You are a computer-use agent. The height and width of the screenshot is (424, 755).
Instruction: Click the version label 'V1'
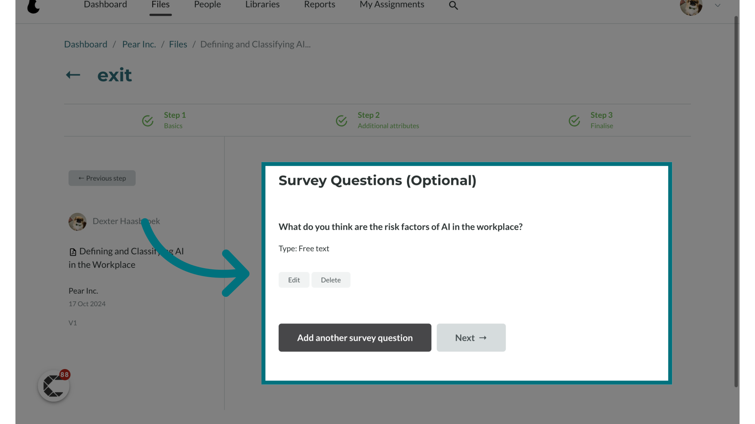pyautogui.click(x=73, y=323)
